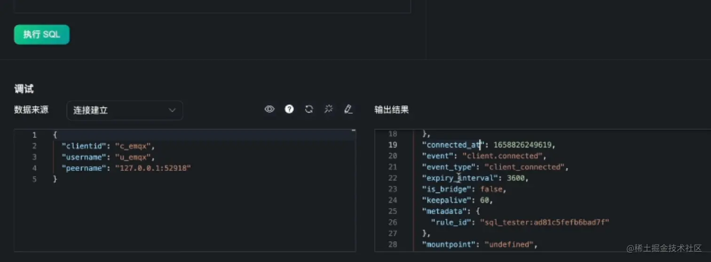Click the magic wand format icon
Screen dimensions: 711x262
[x=329, y=109]
